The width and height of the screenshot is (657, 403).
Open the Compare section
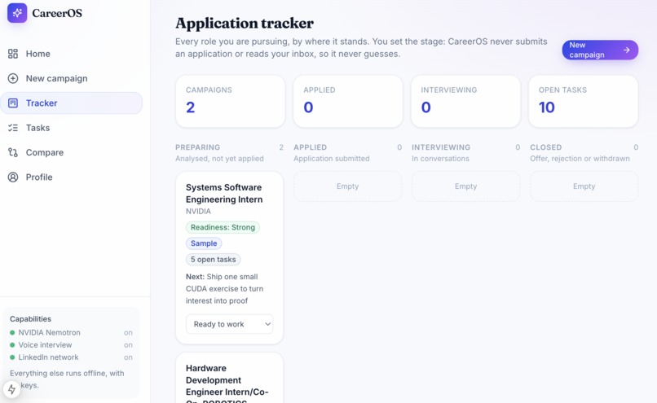[x=71, y=152]
